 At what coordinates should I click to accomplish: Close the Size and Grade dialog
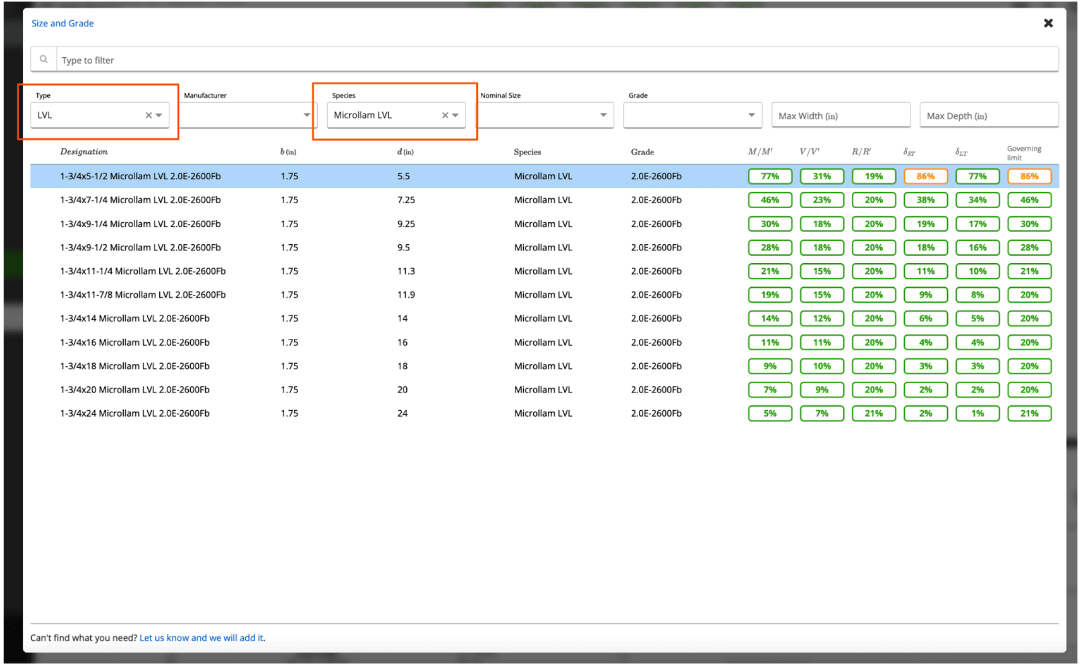pos(1048,23)
